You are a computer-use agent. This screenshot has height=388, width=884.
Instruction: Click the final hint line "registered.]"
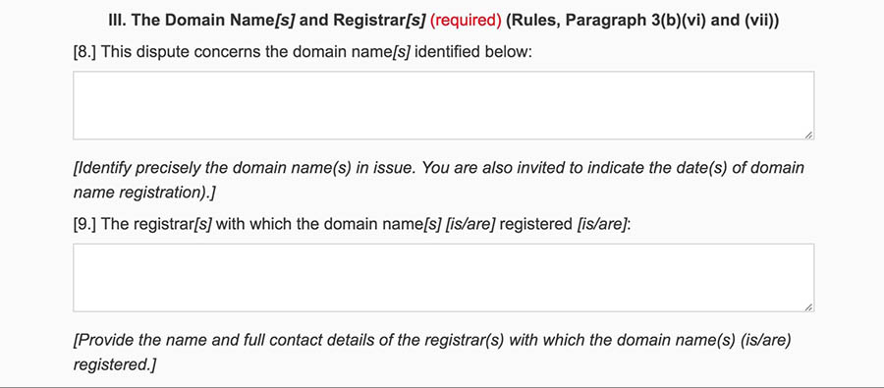[x=115, y=364]
